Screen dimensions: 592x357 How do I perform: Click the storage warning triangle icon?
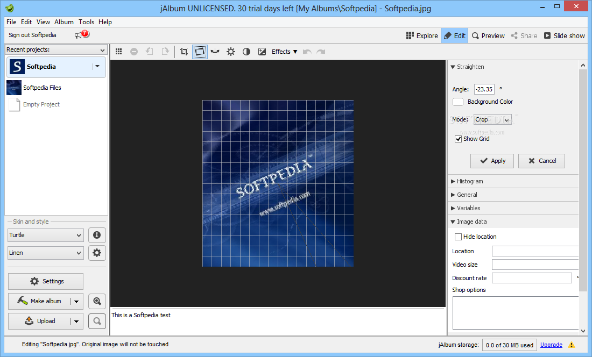[572, 345]
